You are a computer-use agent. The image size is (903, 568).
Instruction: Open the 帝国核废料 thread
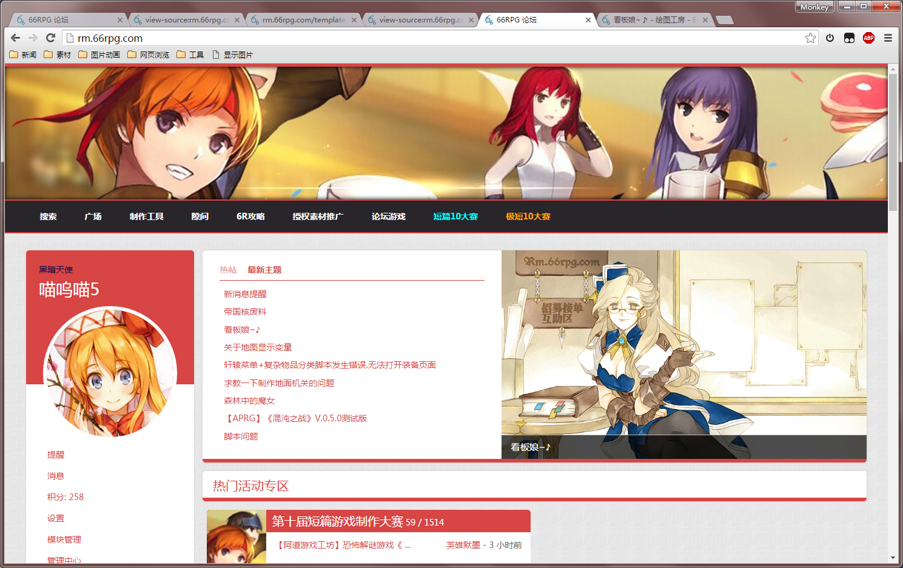pos(245,312)
